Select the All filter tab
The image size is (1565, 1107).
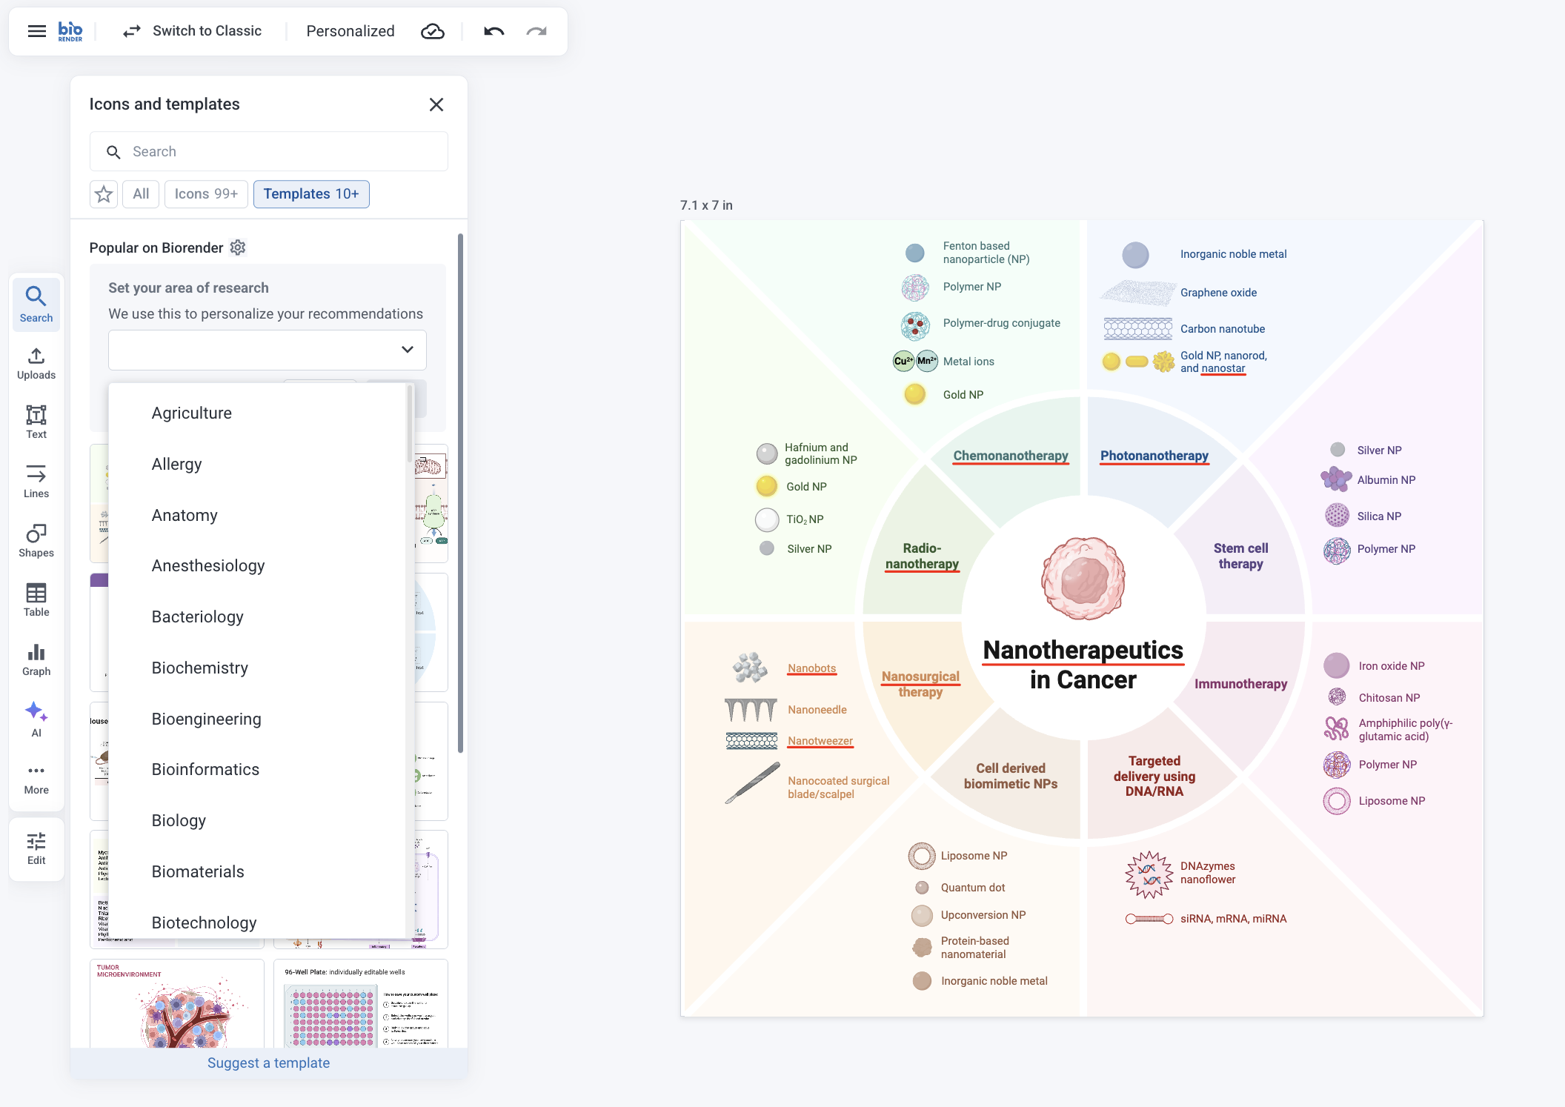pyautogui.click(x=141, y=194)
